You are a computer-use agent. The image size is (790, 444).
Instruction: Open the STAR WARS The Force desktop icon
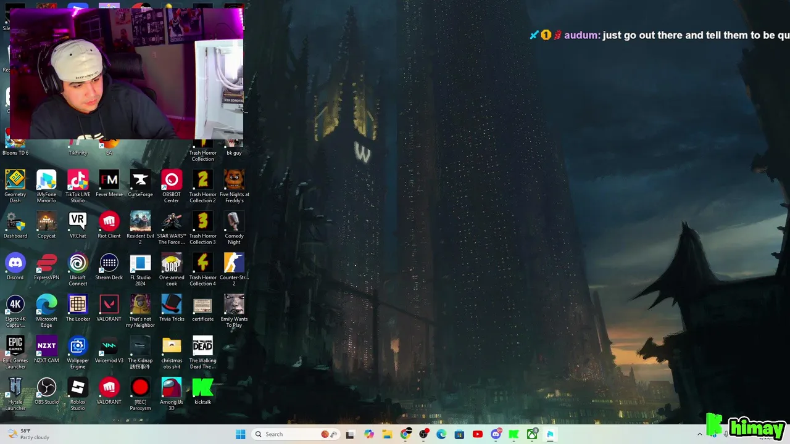click(x=172, y=228)
